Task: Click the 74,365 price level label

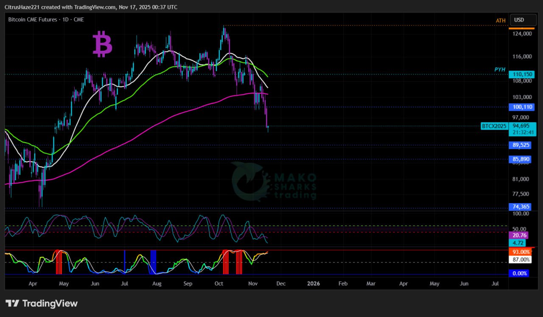Action: click(x=521, y=207)
